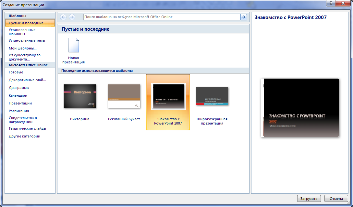Screen dimensions: 353x207
Task: Click the Викторина label text
Action: coord(80,119)
